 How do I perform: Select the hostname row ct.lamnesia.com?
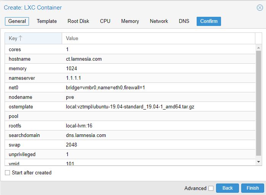130,59
